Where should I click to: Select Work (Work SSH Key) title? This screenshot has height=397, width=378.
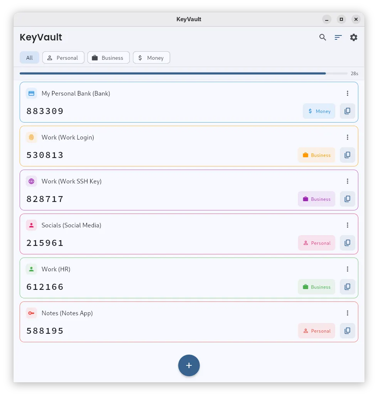[71, 181]
